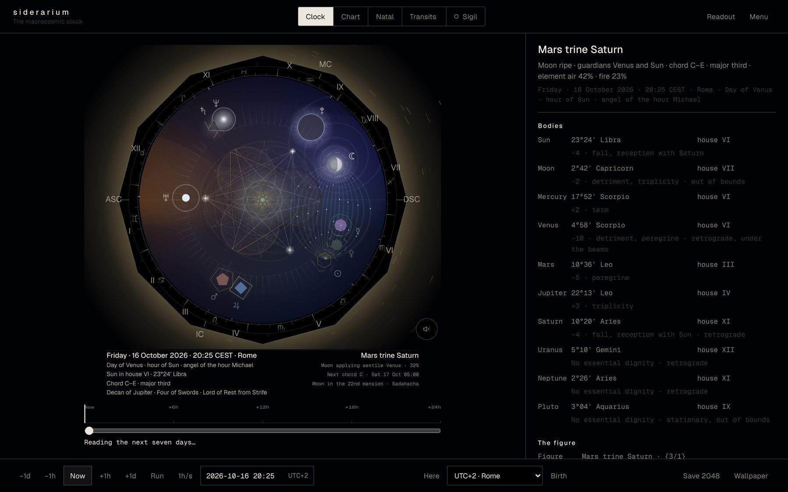Click the Mercury glyph by the purple heptagon
788x492 pixels.
[358, 231]
